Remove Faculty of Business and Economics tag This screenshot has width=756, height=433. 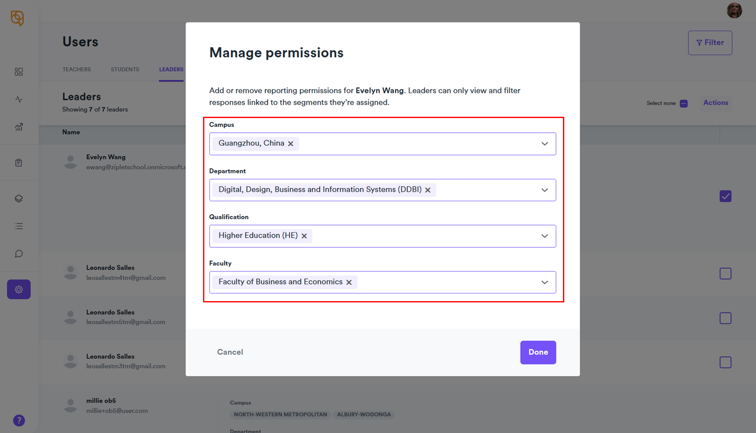tap(349, 282)
